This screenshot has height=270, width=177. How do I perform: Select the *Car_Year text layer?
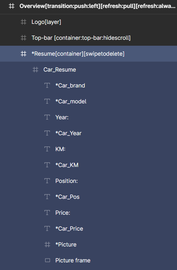(88, 133)
